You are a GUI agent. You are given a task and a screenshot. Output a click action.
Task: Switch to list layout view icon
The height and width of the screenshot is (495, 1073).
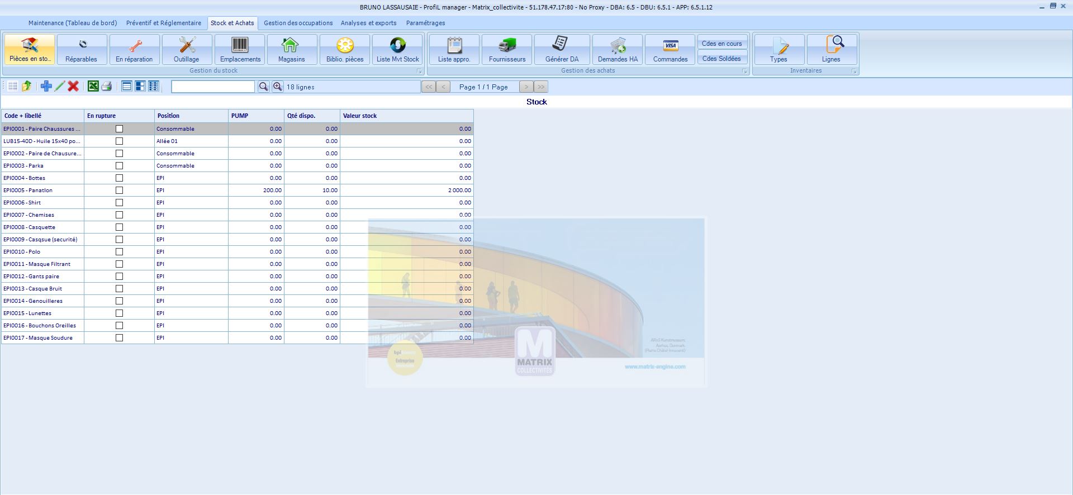point(127,86)
